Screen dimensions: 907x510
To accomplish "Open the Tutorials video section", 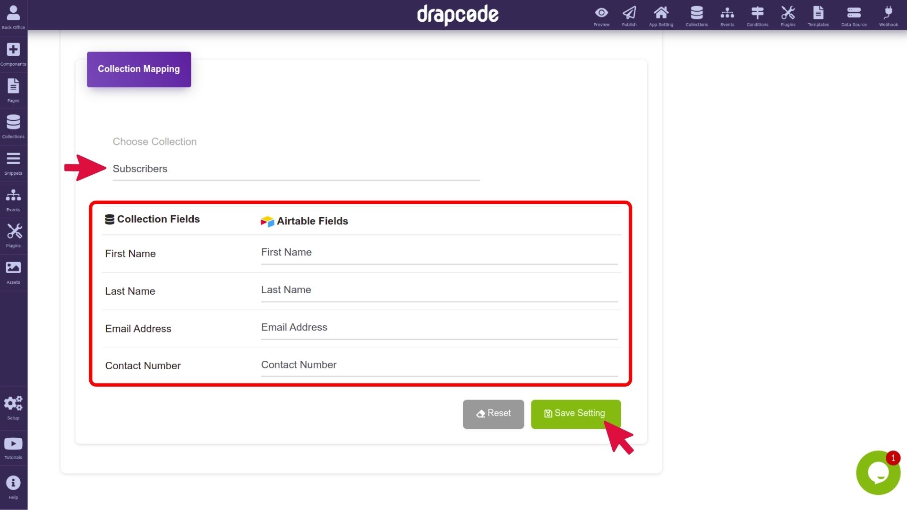I will (x=13, y=449).
